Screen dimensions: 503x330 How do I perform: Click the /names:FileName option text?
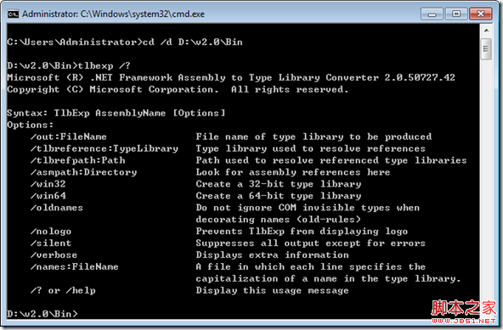(75, 266)
